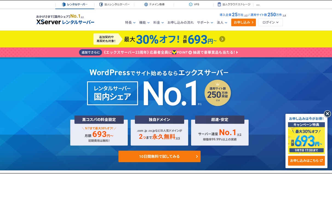The height and width of the screenshot is (197, 332).
Task: Click the 初期費用は無料! text
Action: [x=99, y=141]
